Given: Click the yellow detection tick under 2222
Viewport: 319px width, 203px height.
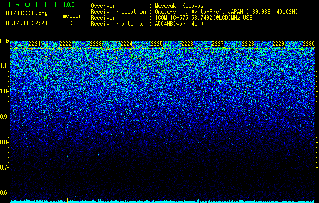Looking at the screenshot, I should (67, 199).
